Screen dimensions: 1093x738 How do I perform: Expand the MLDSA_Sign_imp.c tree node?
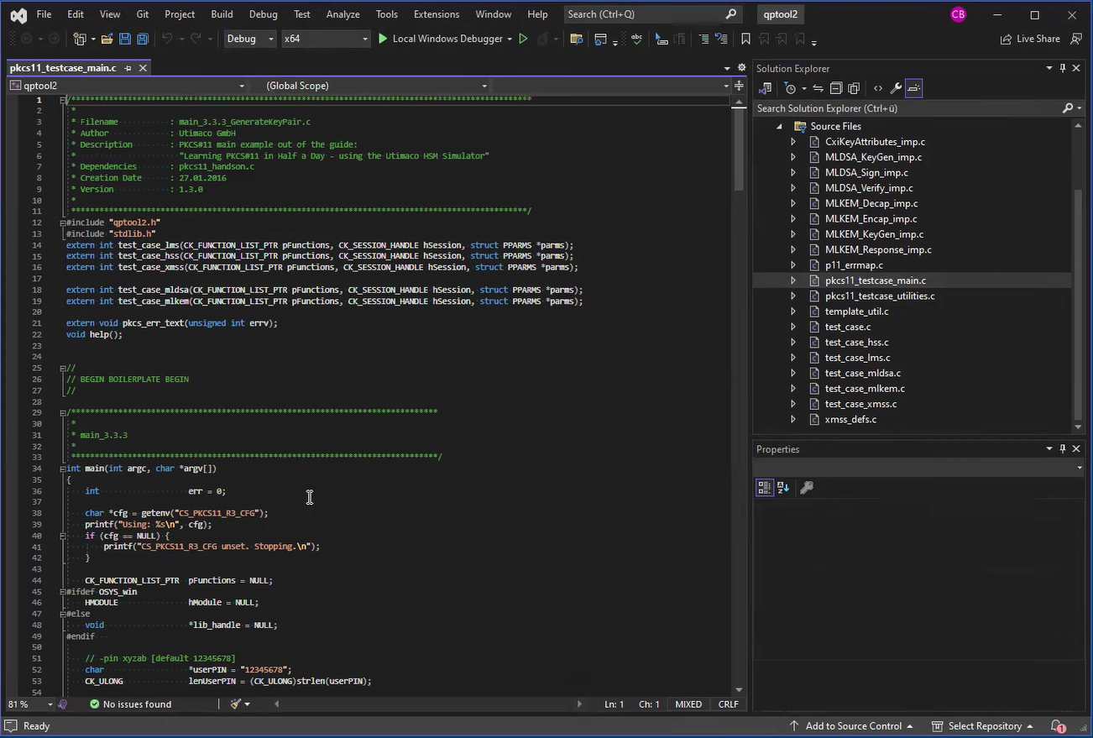[793, 173]
